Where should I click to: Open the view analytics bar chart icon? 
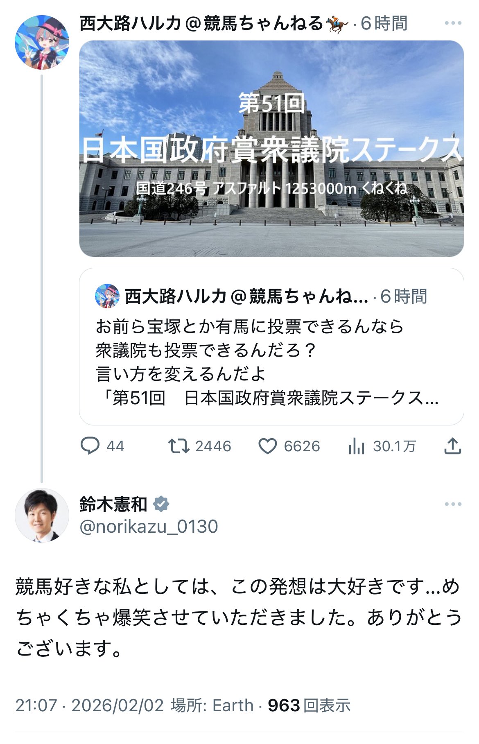pos(356,446)
